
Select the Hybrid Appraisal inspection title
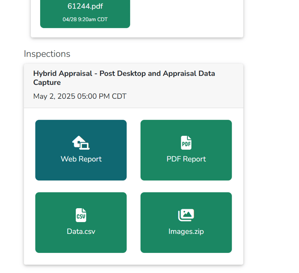124,78
